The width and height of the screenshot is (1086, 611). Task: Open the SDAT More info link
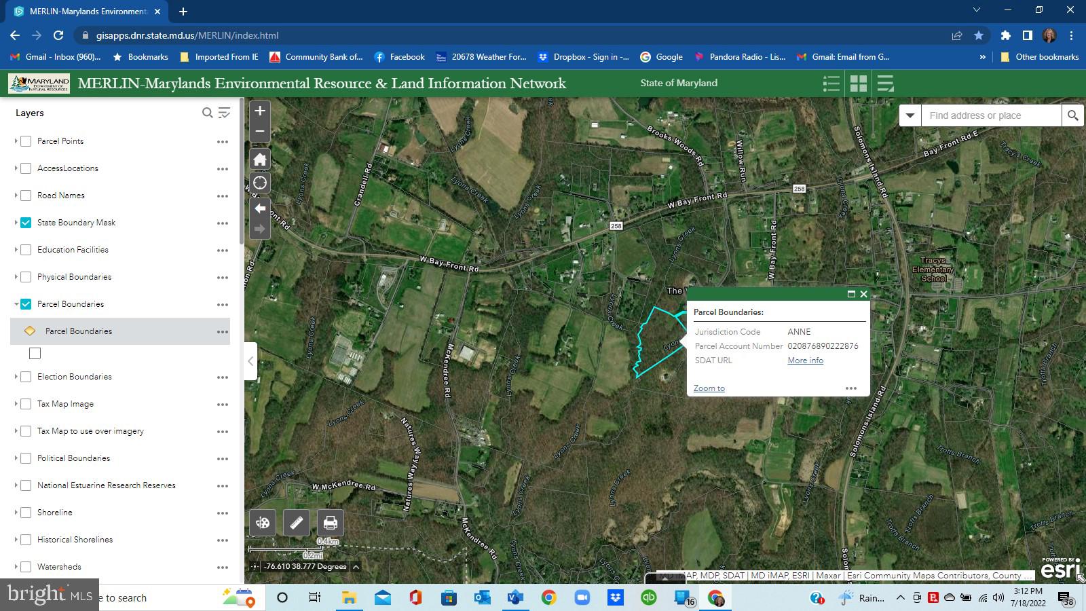pyautogui.click(x=805, y=360)
